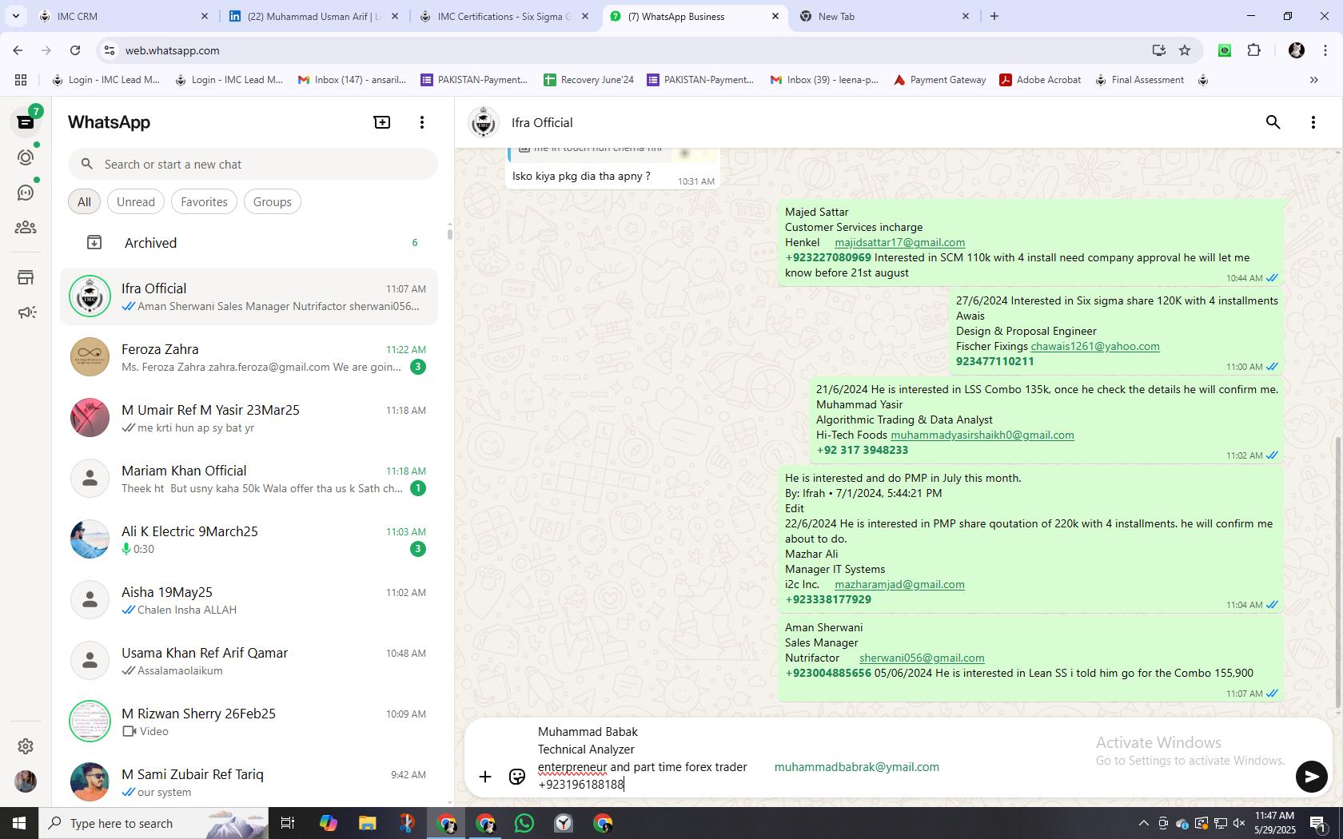Click majidsattar17@gmail.com email link
Viewport: 1343px width, 839px height.
(x=899, y=242)
